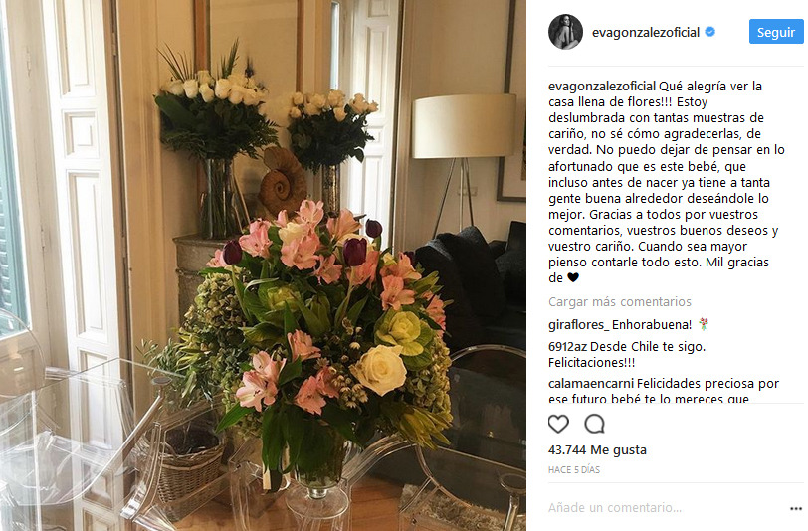
Task: Click the HACE 5 DÍAS timestamp
Action: (x=574, y=469)
